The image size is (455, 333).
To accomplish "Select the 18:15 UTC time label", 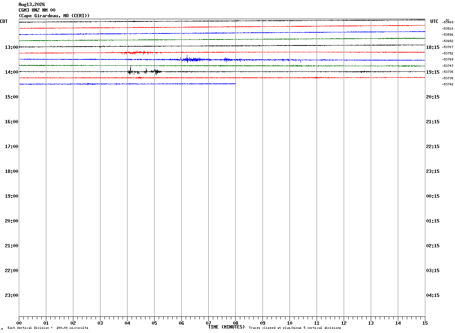I will pyautogui.click(x=433, y=47).
